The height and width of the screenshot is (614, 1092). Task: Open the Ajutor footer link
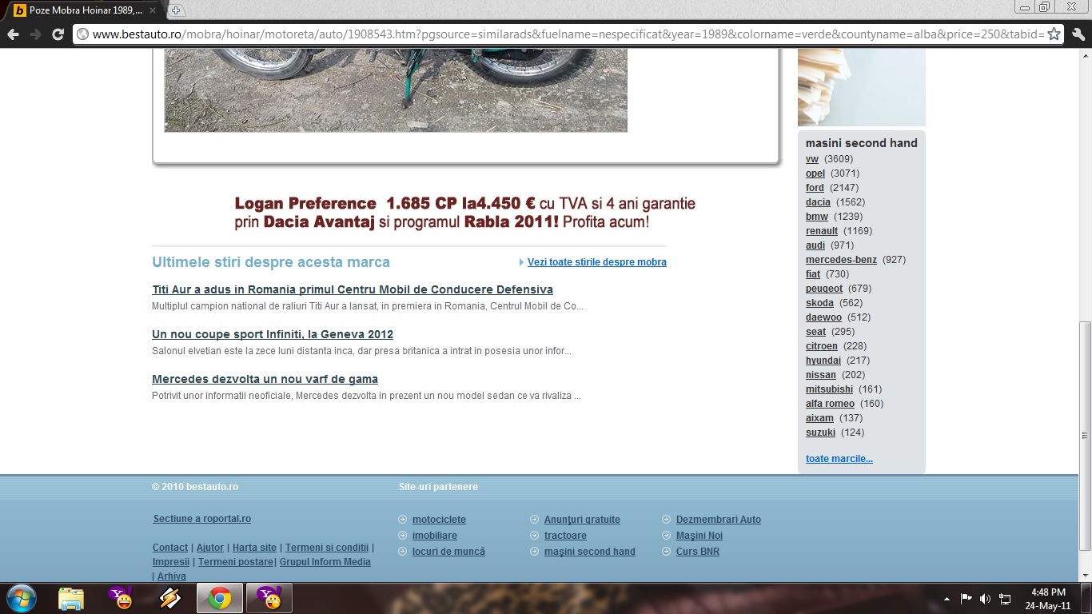pyautogui.click(x=210, y=548)
